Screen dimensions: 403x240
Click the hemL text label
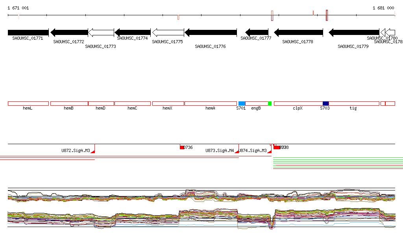[28, 108]
